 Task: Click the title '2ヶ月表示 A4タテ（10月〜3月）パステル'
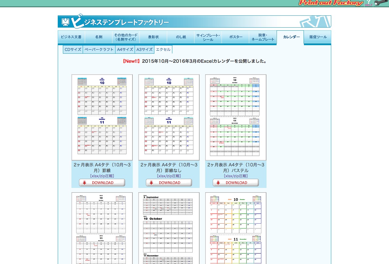(236, 168)
